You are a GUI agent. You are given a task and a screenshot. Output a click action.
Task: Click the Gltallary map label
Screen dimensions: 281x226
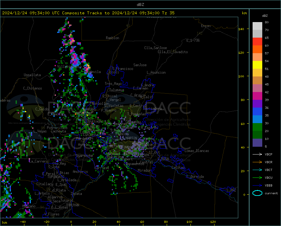coord(45,184)
